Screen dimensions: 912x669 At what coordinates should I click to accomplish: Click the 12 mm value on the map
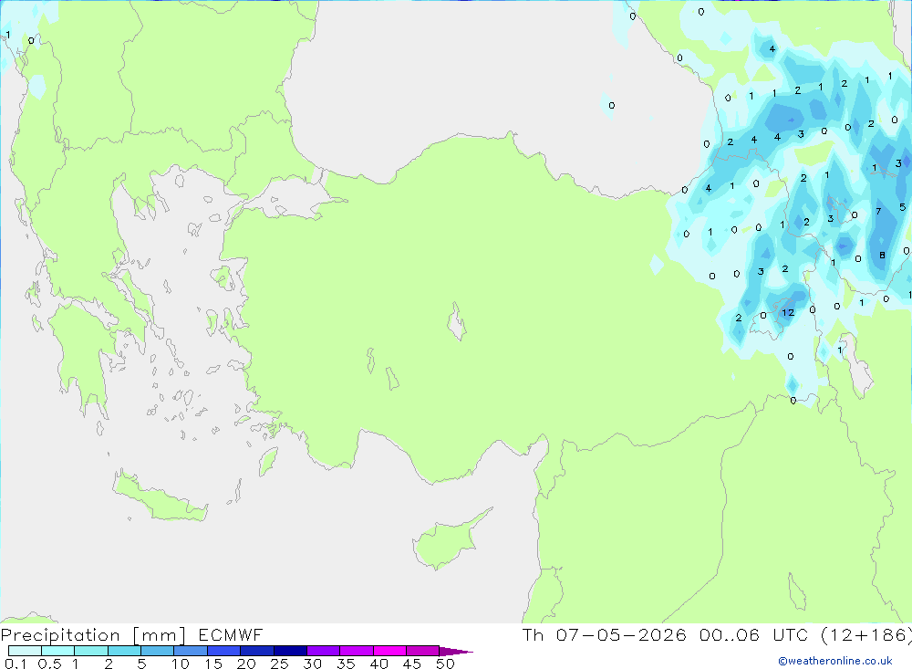coord(788,313)
